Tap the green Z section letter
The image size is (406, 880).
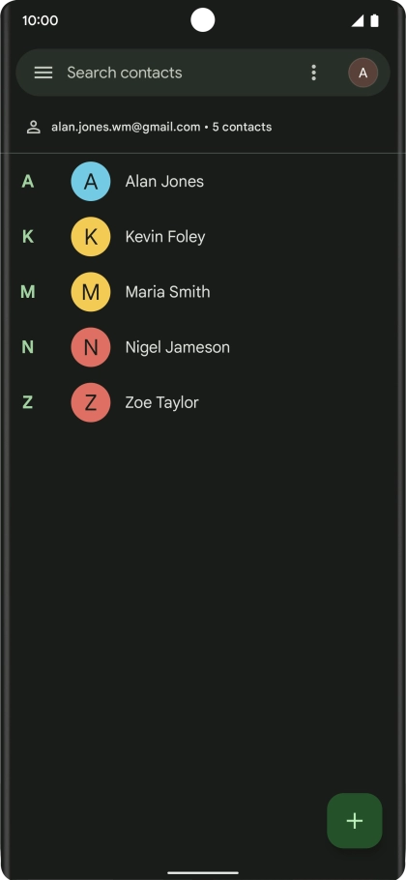pyautogui.click(x=27, y=402)
